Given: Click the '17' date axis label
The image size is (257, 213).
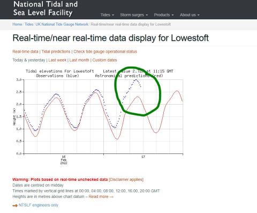Looking at the screenshot, I should (143, 157).
